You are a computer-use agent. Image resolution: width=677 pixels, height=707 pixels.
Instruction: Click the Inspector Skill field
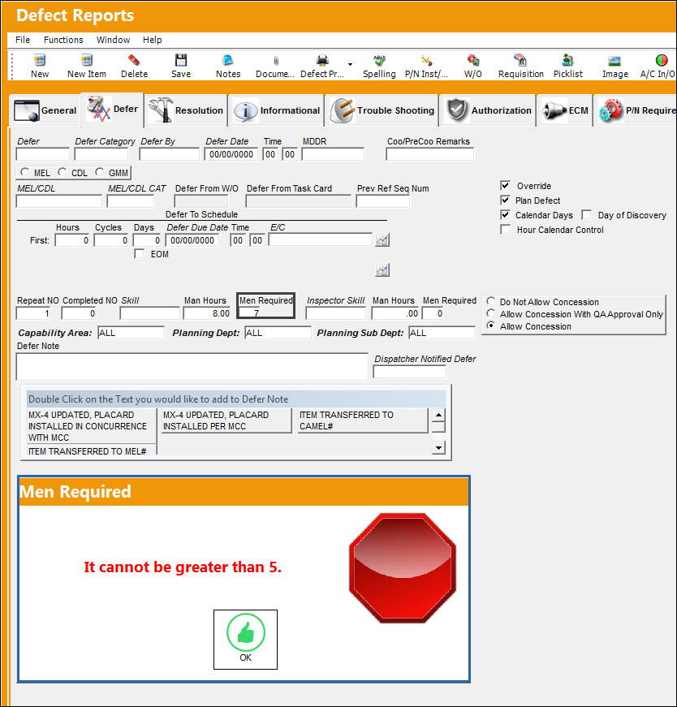(x=335, y=313)
